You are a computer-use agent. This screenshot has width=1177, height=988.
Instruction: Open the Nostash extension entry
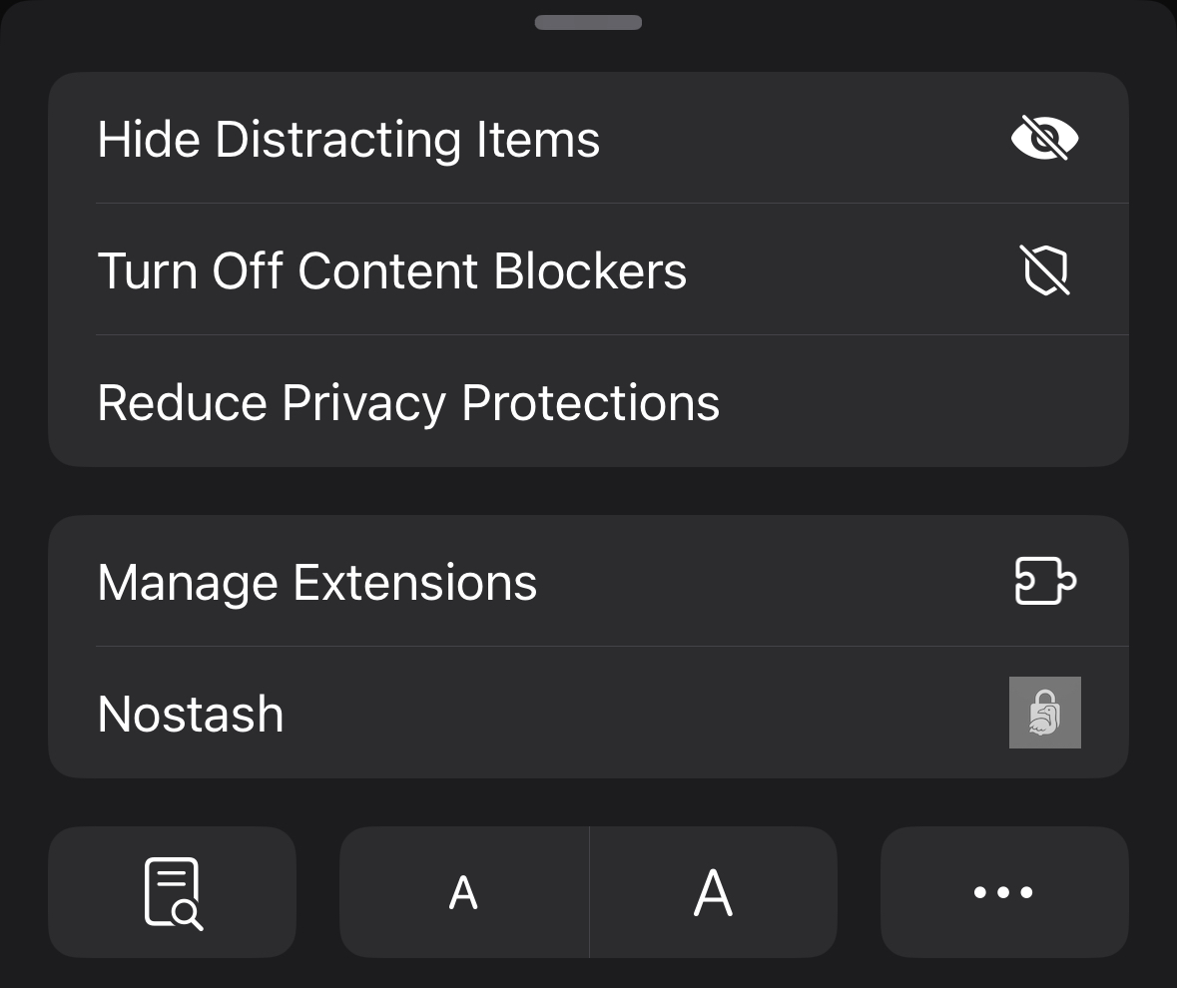191,714
